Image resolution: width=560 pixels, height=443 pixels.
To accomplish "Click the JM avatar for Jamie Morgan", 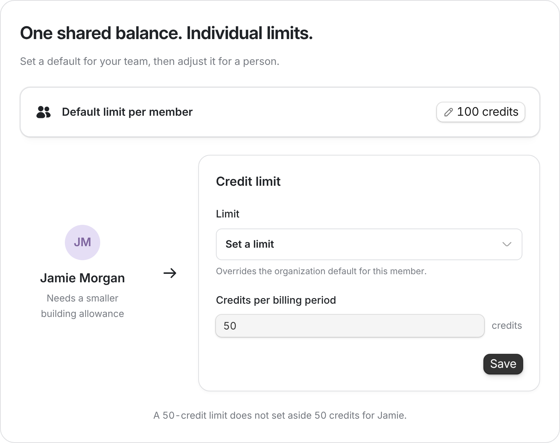I will click(x=83, y=243).
